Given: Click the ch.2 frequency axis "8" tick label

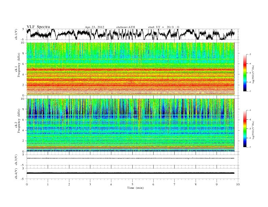Looking at the screenshot, I should click(x=23, y=109).
